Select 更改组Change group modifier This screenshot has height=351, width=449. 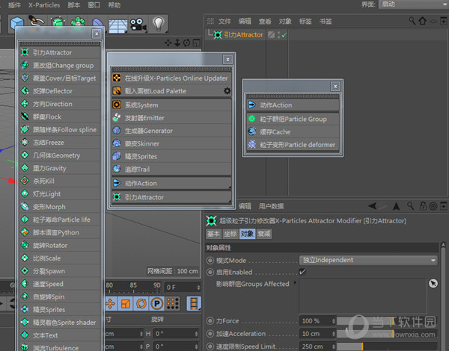60,66
